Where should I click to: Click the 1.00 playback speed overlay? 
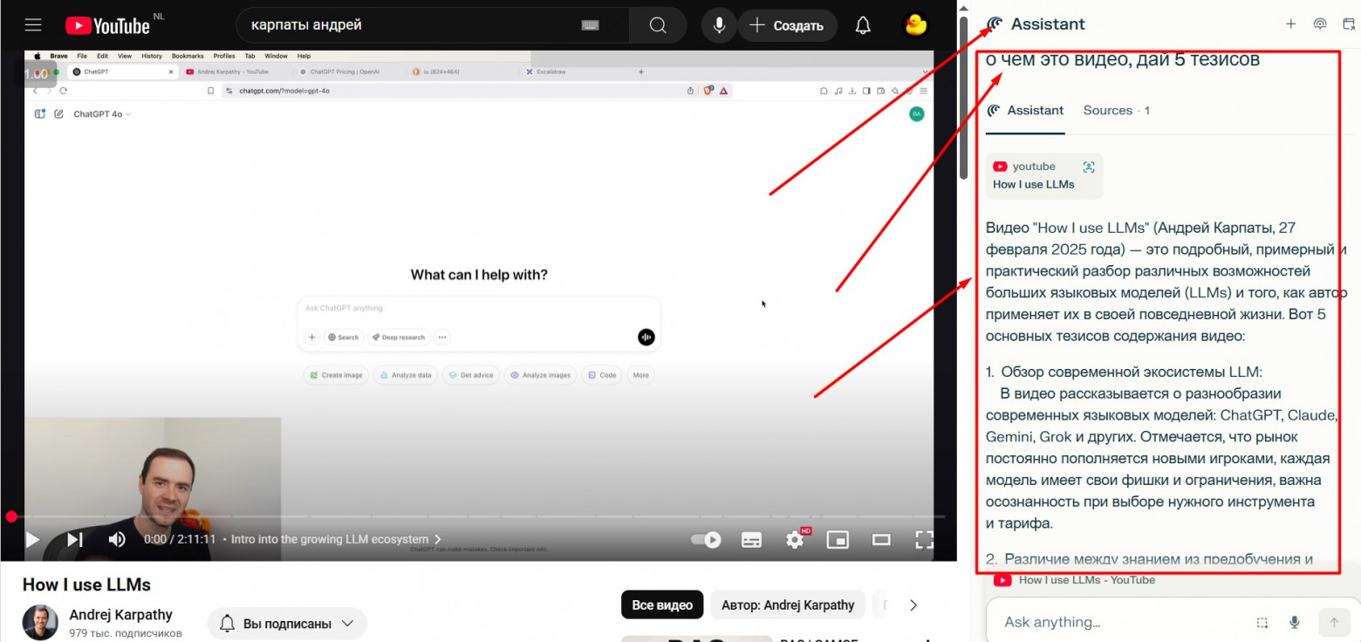[x=37, y=74]
